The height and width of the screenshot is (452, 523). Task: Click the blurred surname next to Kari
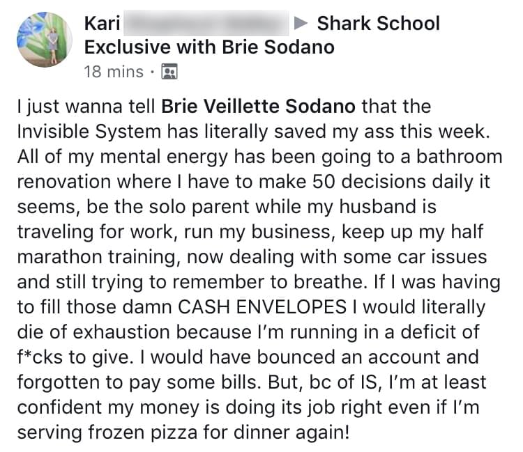pos(206,23)
